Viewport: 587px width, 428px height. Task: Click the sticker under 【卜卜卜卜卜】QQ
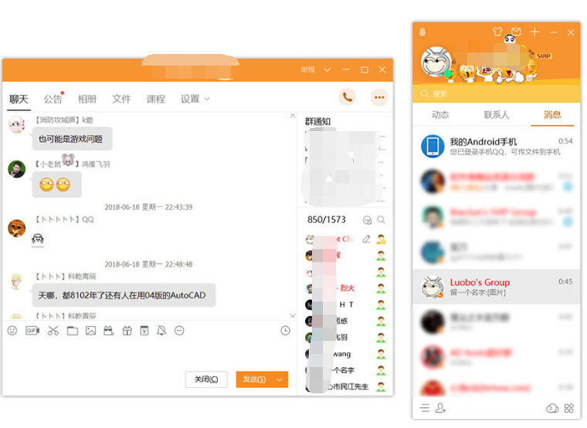coord(37,239)
